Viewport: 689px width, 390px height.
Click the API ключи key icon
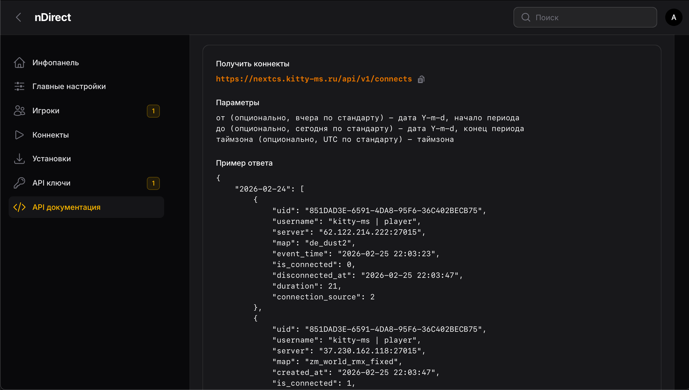tap(19, 183)
